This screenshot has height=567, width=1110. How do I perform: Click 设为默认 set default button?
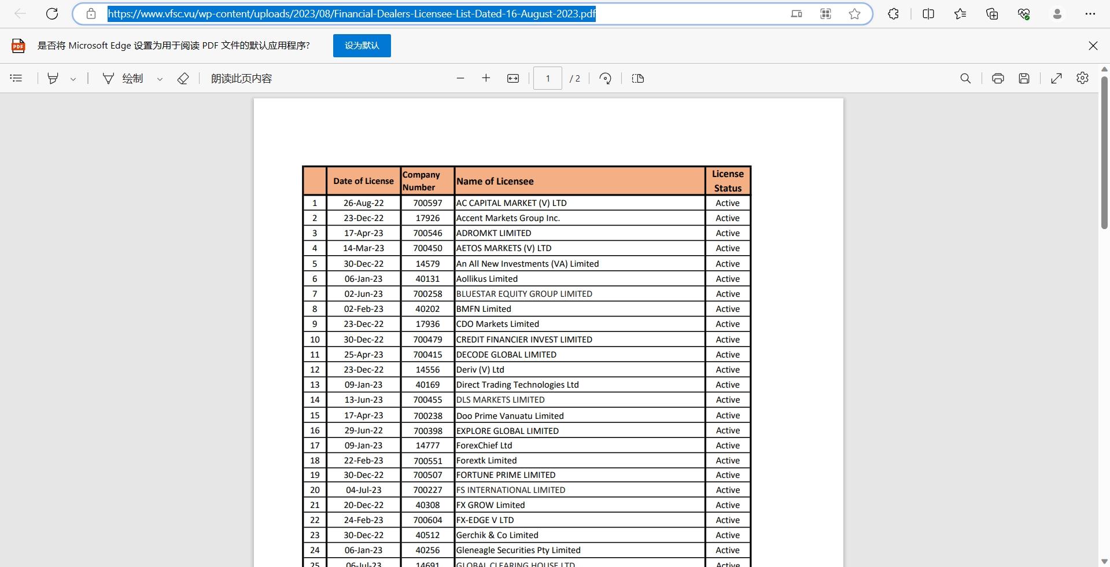click(x=362, y=46)
